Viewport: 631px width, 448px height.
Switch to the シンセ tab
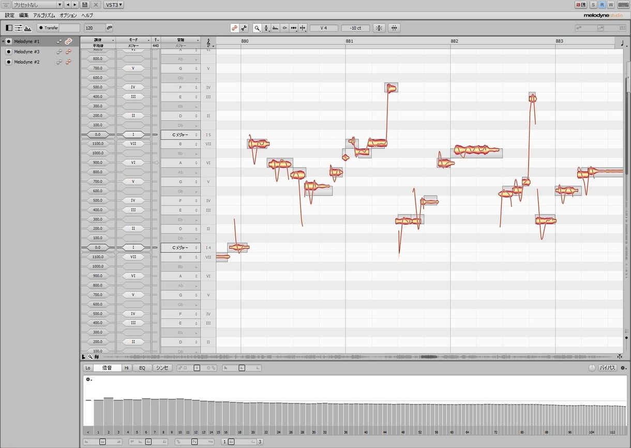(x=162, y=368)
